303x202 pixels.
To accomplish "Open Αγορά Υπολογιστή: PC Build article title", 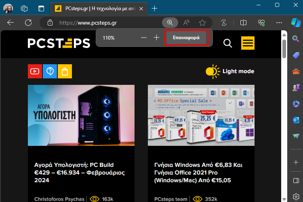I will tap(80, 173).
